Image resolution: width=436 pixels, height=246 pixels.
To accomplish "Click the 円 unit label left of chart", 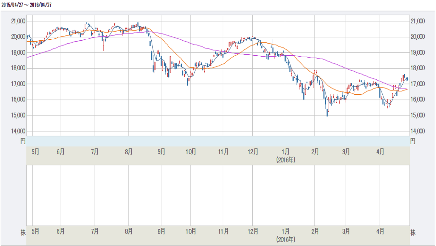I will click(x=23, y=141).
